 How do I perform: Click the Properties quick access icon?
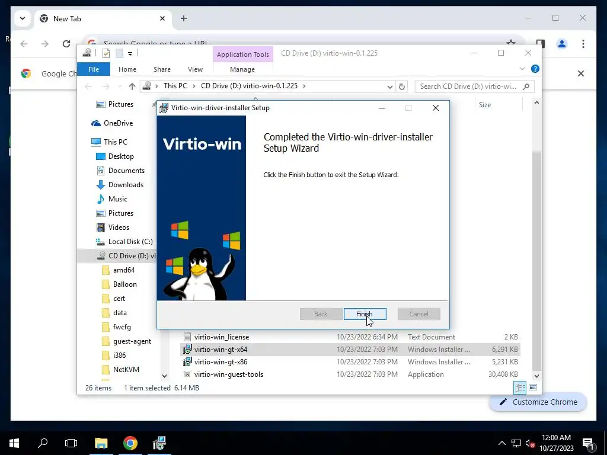[x=106, y=53]
